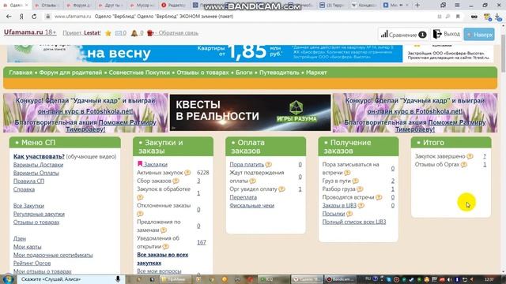
Task: Click help icon next to Проводятся встречи
Action: (x=379, y=197)
